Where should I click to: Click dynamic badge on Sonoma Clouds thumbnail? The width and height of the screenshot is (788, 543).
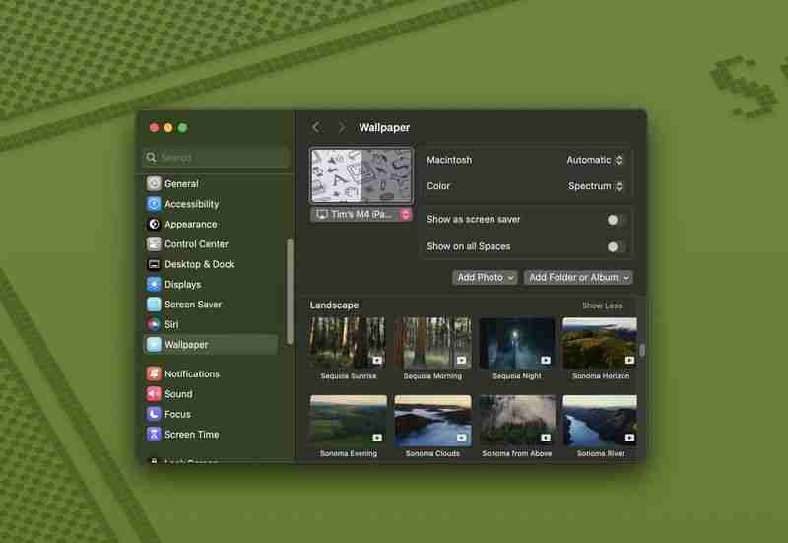(461, 438)
